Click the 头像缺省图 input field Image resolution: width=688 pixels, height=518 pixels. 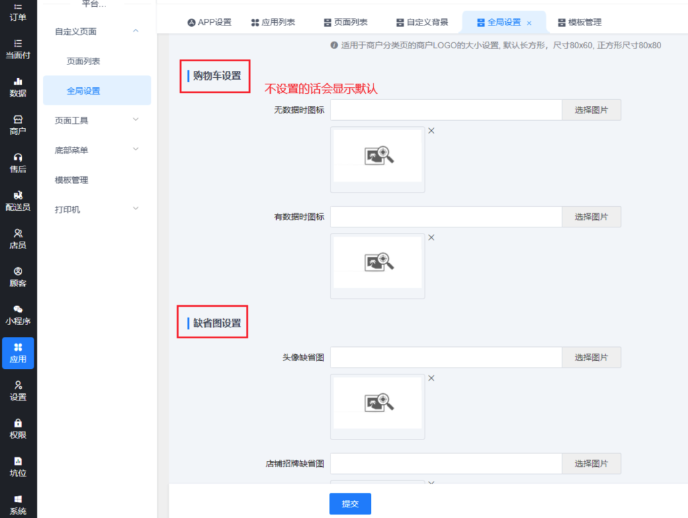[x=445, y=358]
